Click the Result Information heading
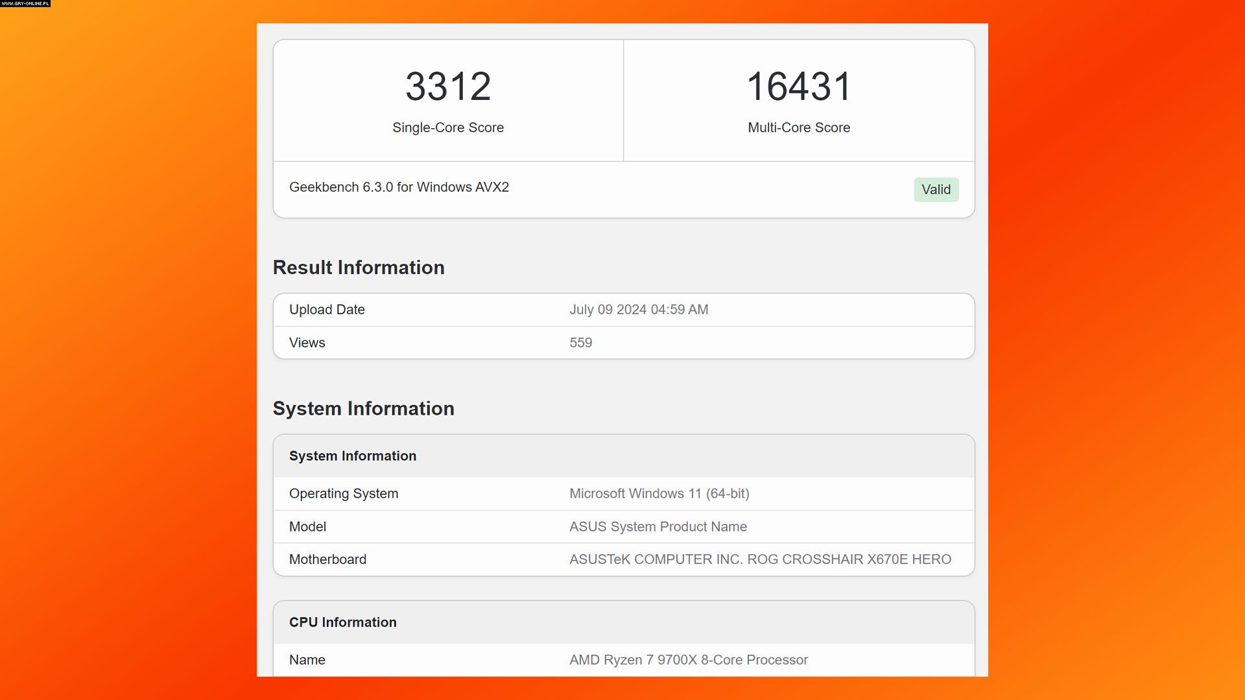 (x=359, y=268)
